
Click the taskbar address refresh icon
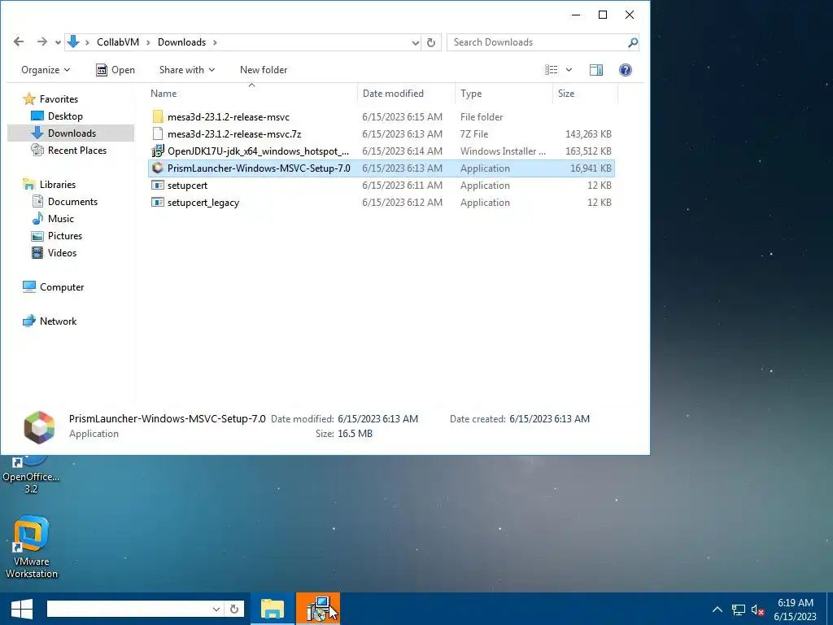tap(233, 609)
